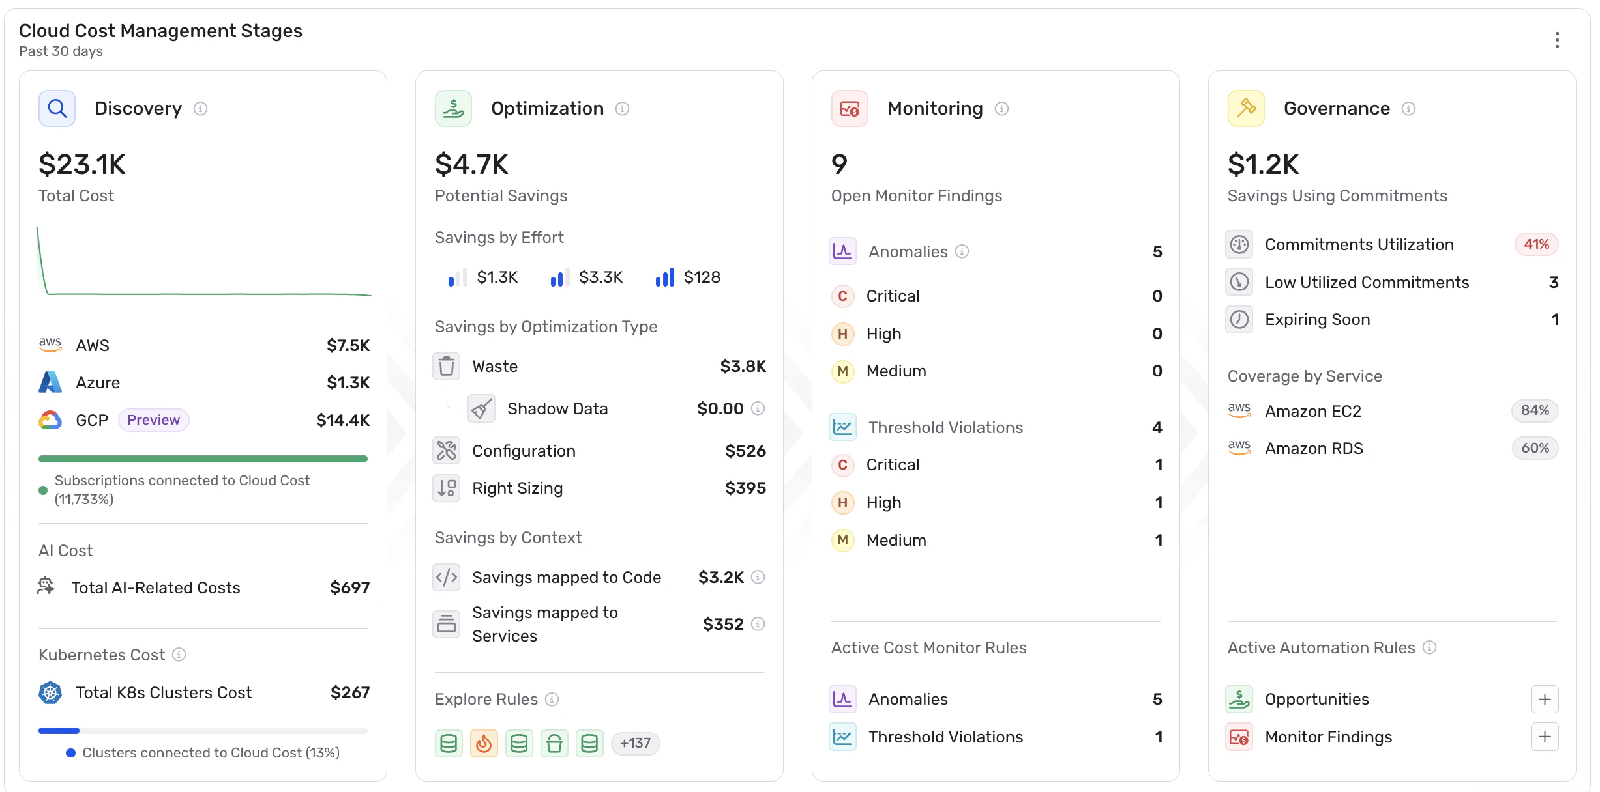This screenshot has height=792, width=1600.
Task: Click the GCP cloud logo
Action: coord(50,420)
